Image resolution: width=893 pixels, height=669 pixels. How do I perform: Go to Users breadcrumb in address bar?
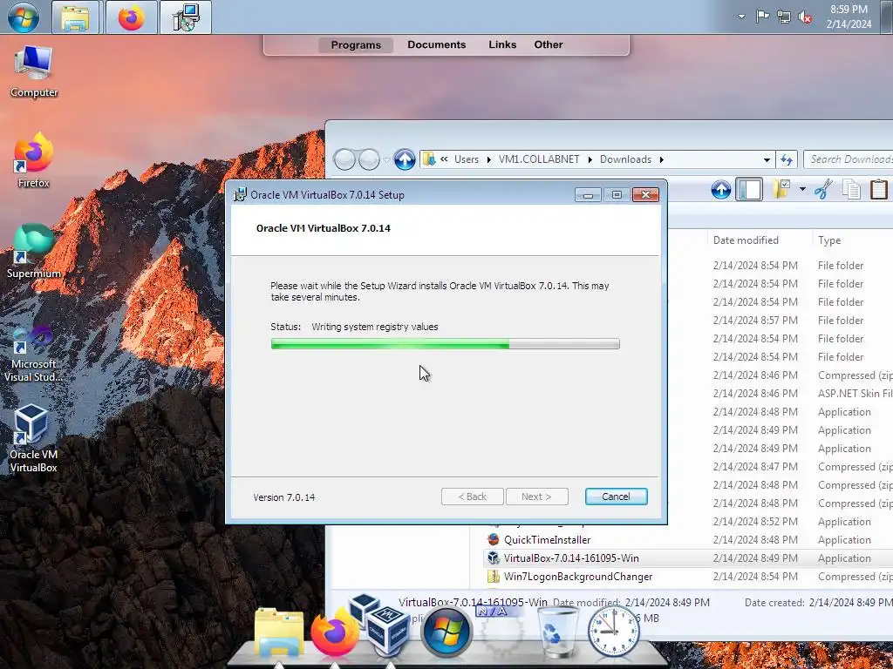[467, 159]
